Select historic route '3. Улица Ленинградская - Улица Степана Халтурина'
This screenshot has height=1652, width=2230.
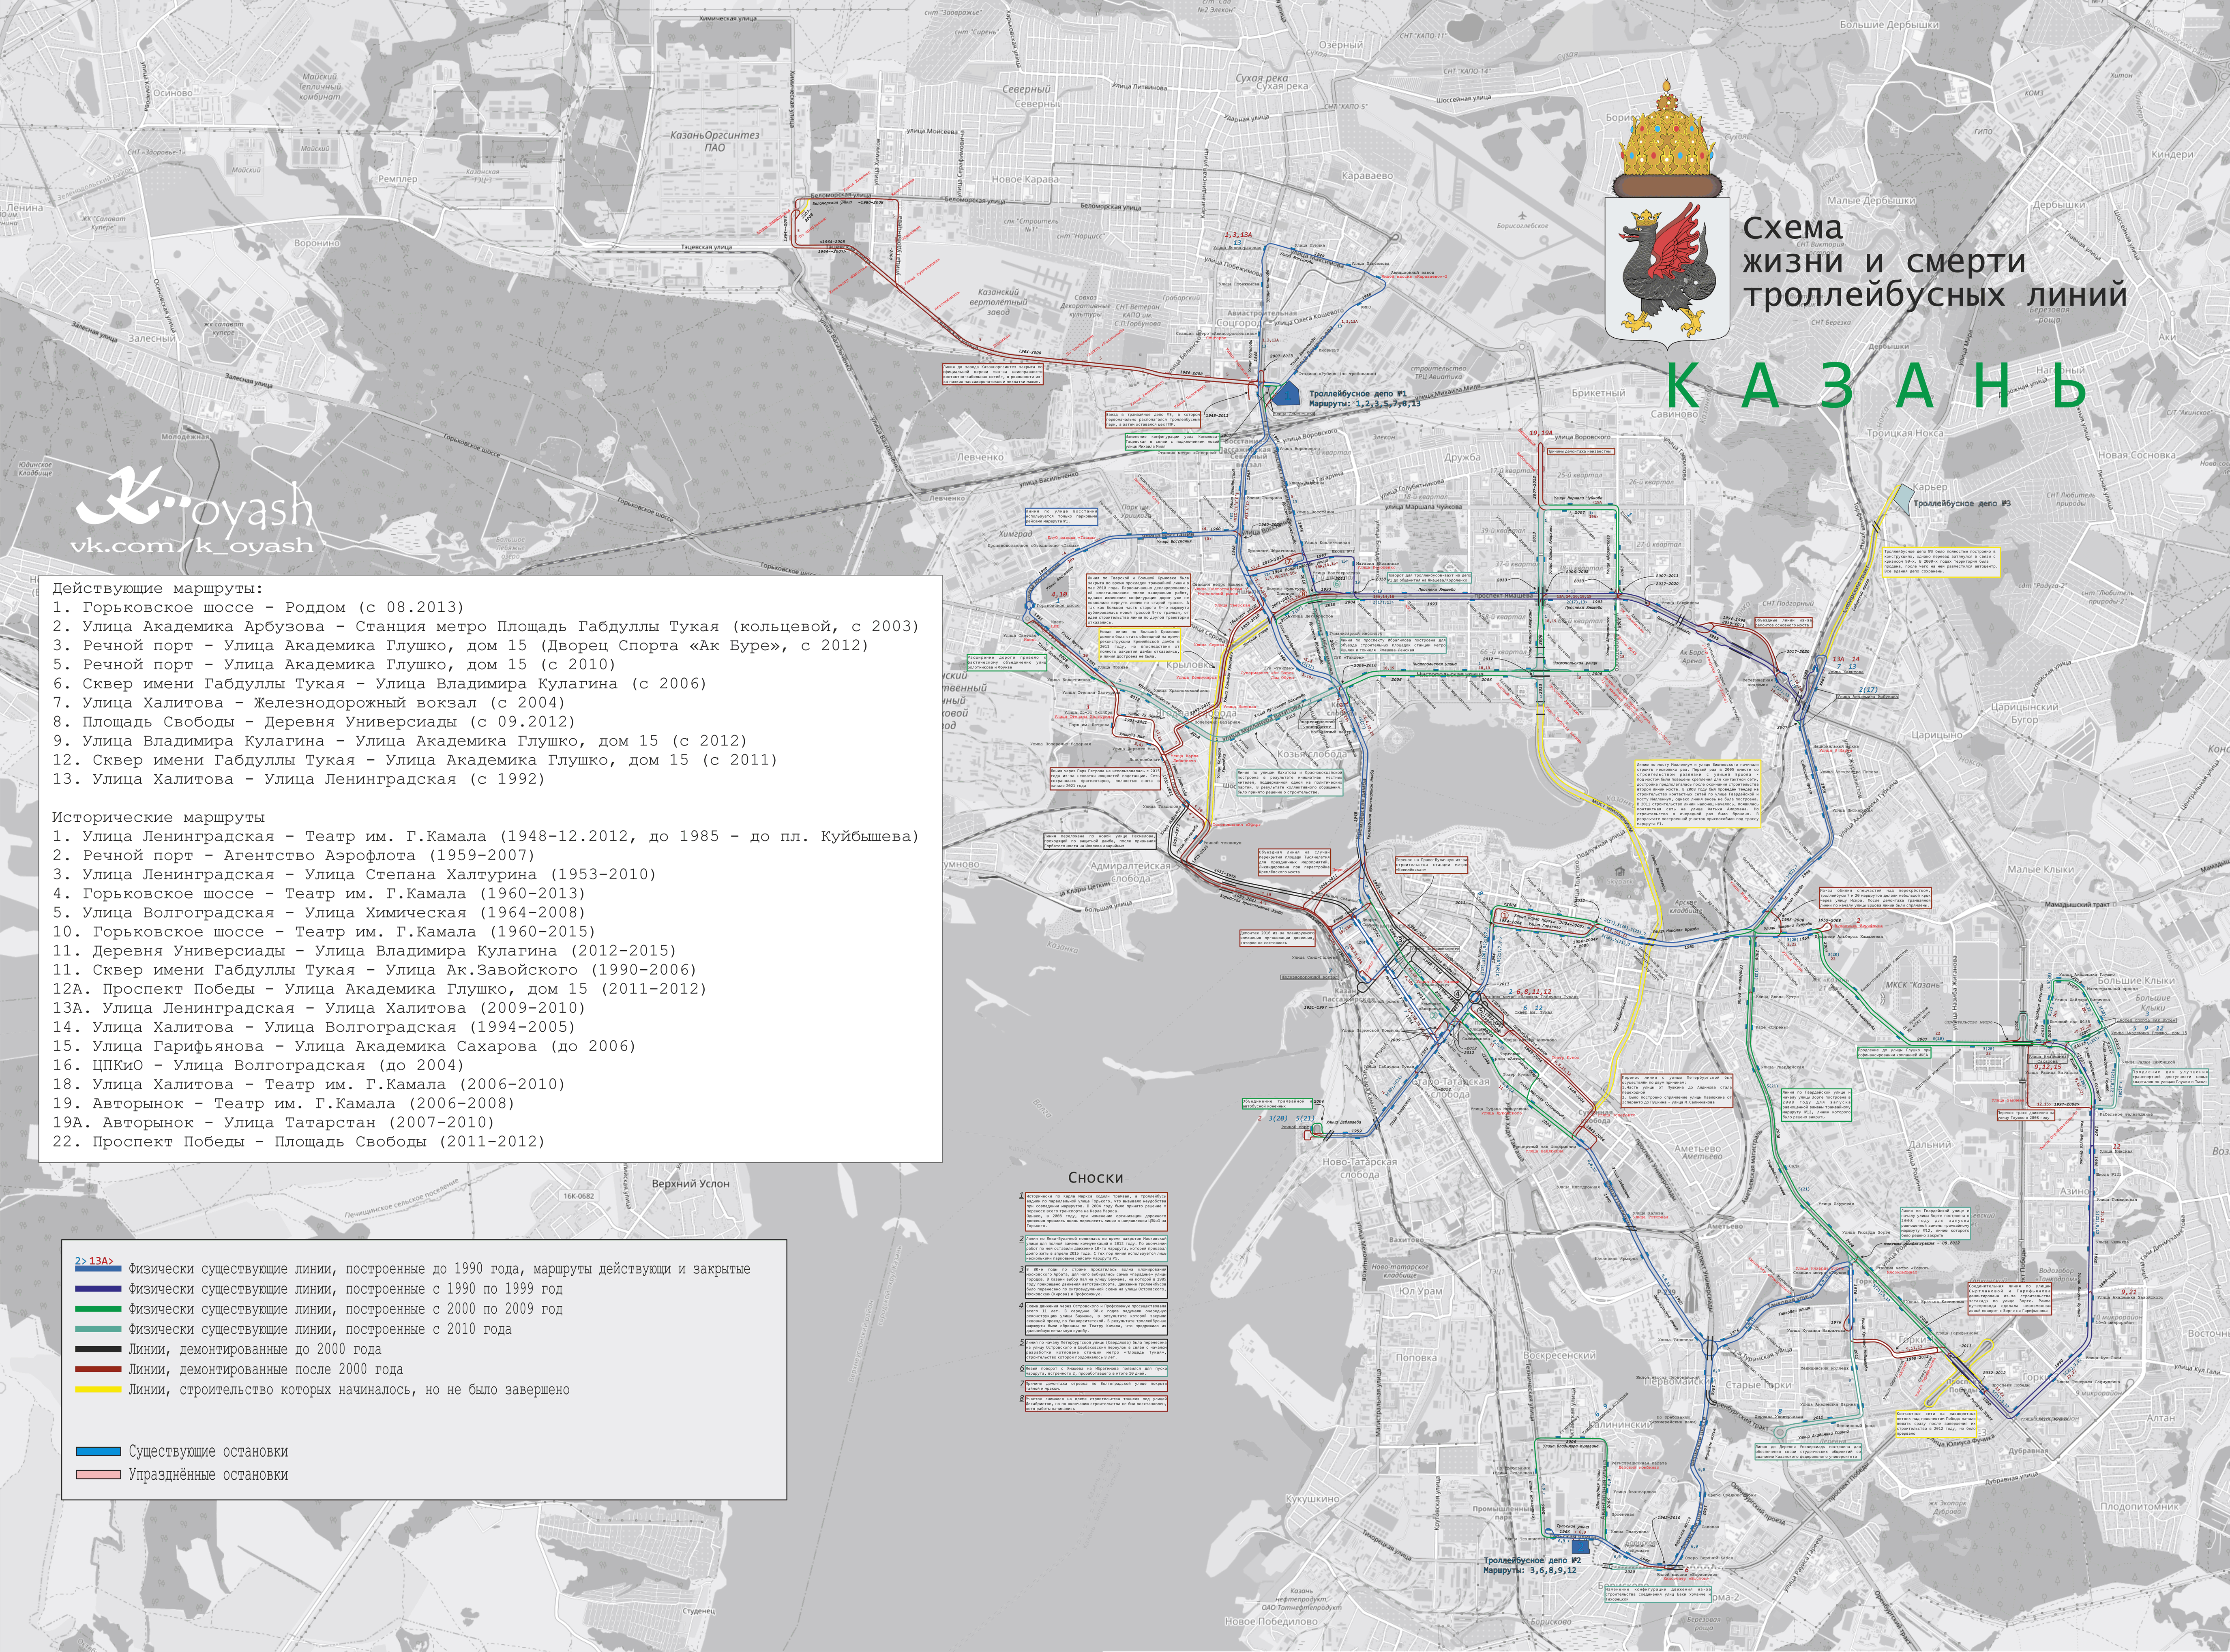tap(354, 874)
